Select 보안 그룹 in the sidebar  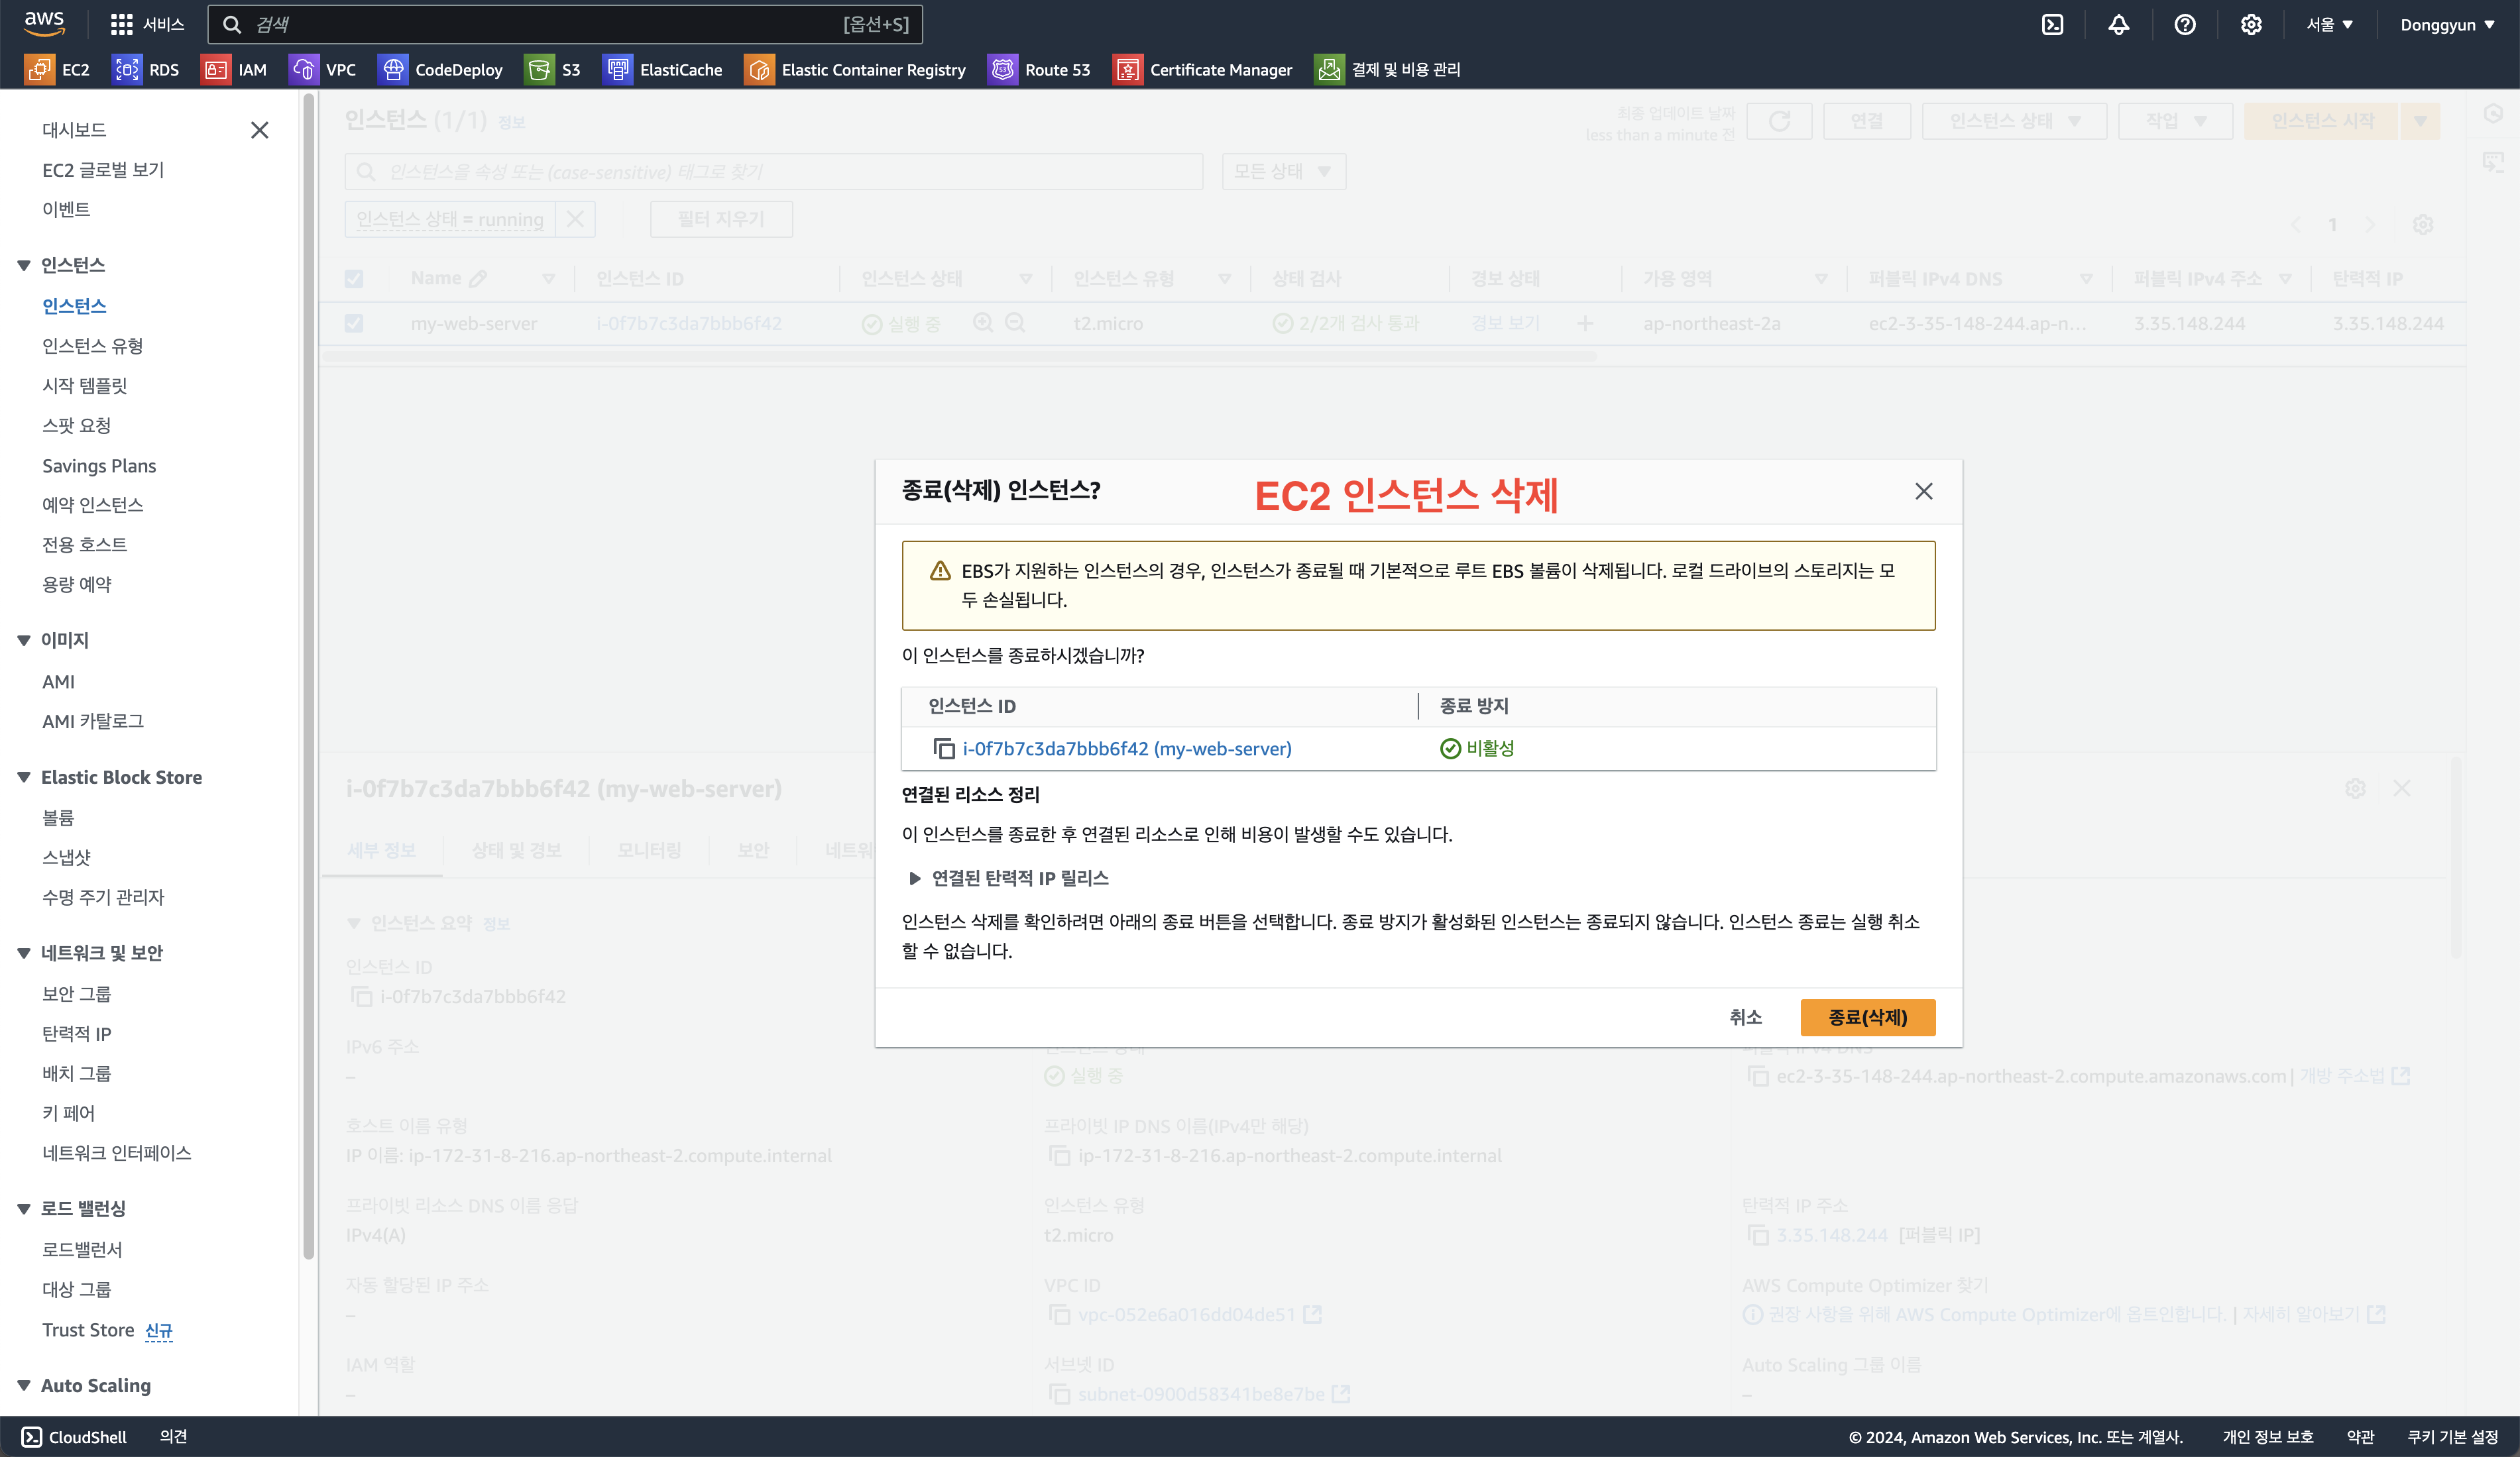click(76, 993)
